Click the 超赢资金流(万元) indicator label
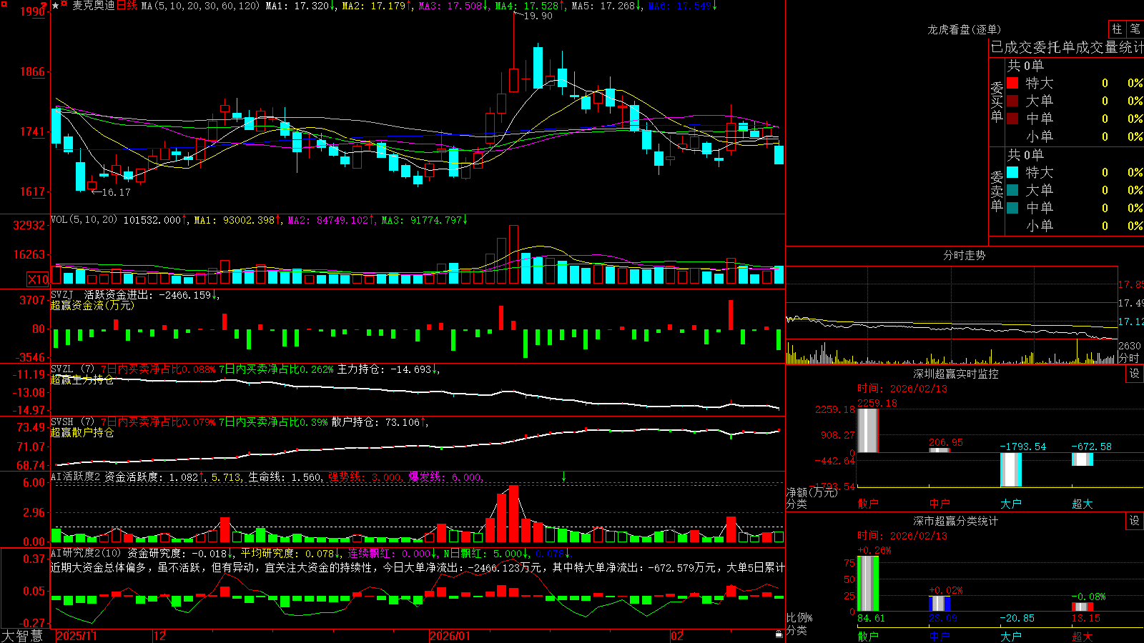1144x643 pixels. pos(92,305)
